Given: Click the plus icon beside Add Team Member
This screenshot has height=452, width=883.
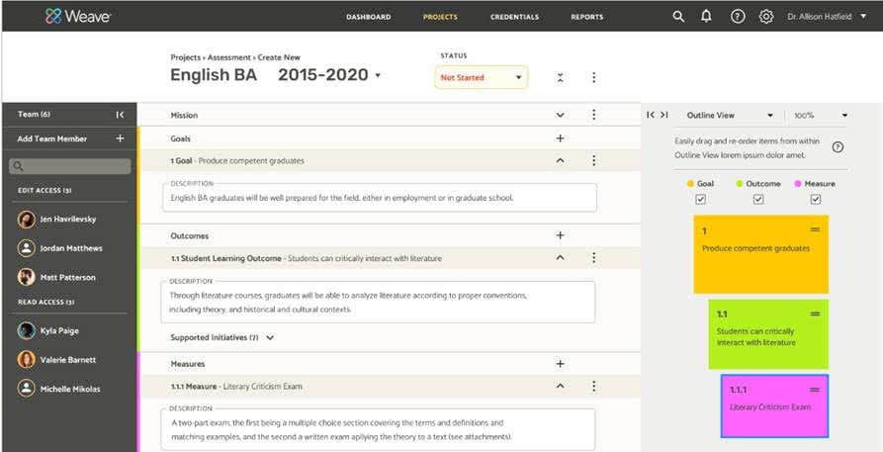Looking at the screenshot, I should click(120, 139).
